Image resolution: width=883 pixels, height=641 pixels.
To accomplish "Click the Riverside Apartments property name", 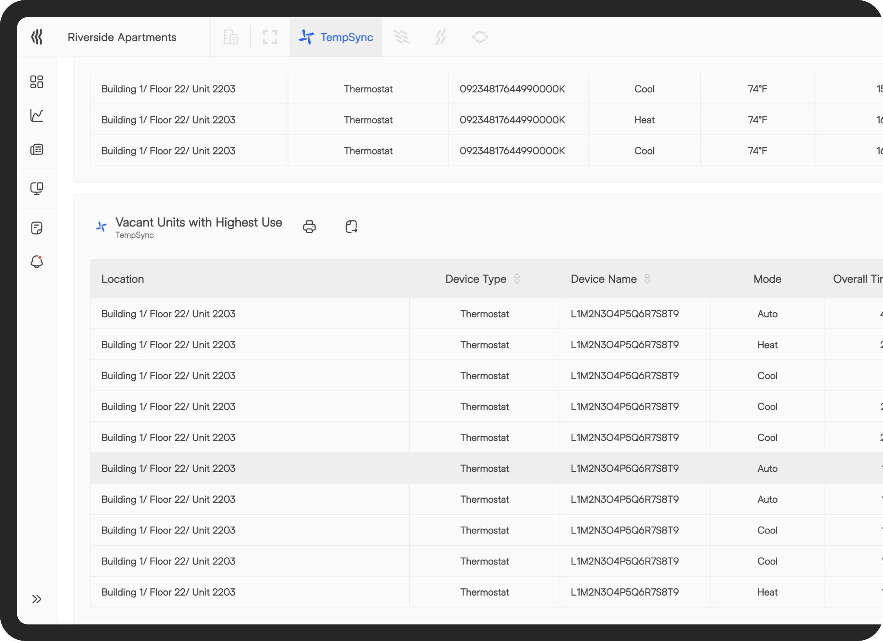I will click(x=122, y=37).
